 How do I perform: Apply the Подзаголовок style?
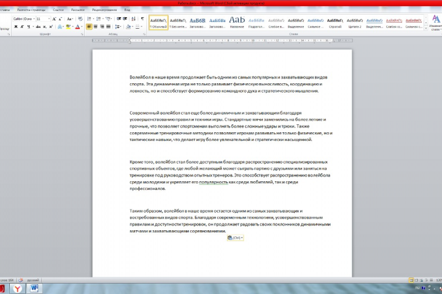click(256, 23)
